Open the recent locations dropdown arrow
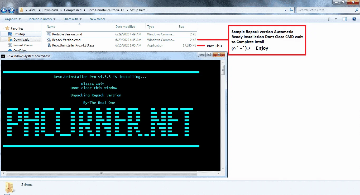 tap(17, 10)
